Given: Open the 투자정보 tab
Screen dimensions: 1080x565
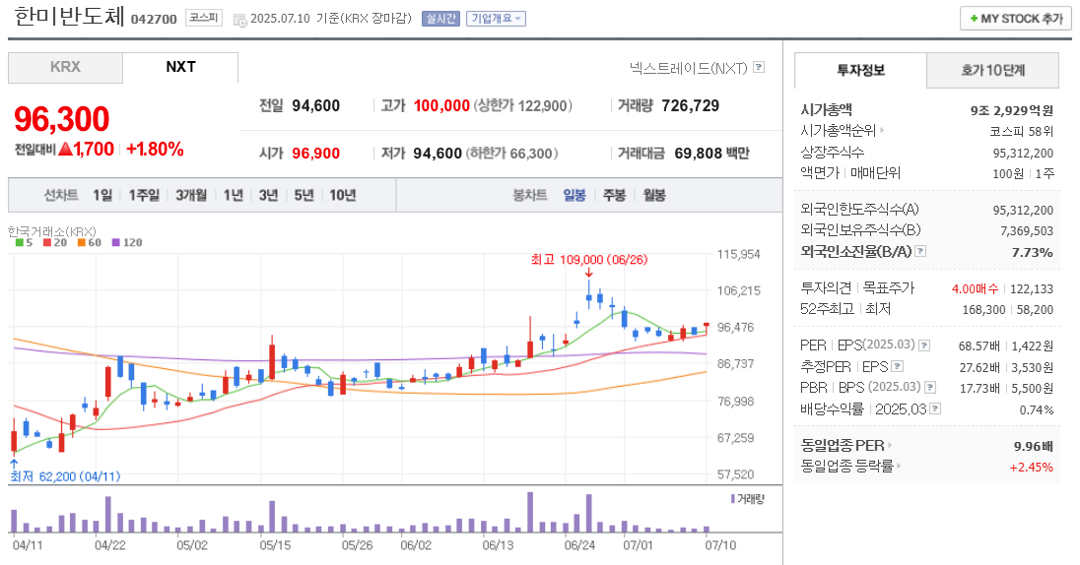Looking at the screenshot, I should pyautogui.click(x=860, y=70).
